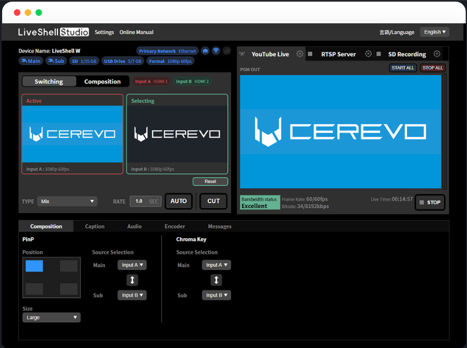
Task: Click the Device Name LiveShell W text
Action: click(x=49, y=51)
